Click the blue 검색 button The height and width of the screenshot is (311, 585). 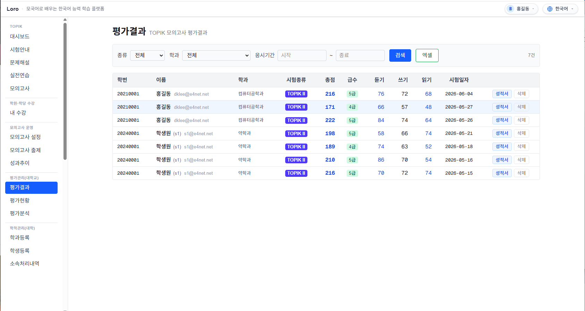click(400, 55)
